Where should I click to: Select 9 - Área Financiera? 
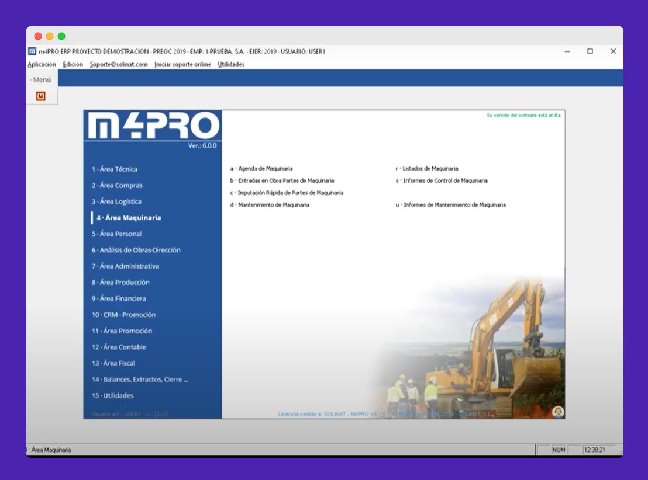click(x=119, y=298)
